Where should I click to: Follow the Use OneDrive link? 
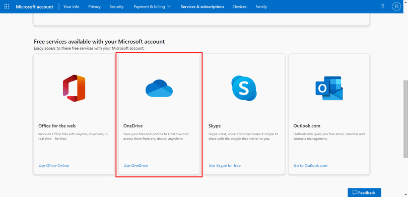click(x=135, y=165)
